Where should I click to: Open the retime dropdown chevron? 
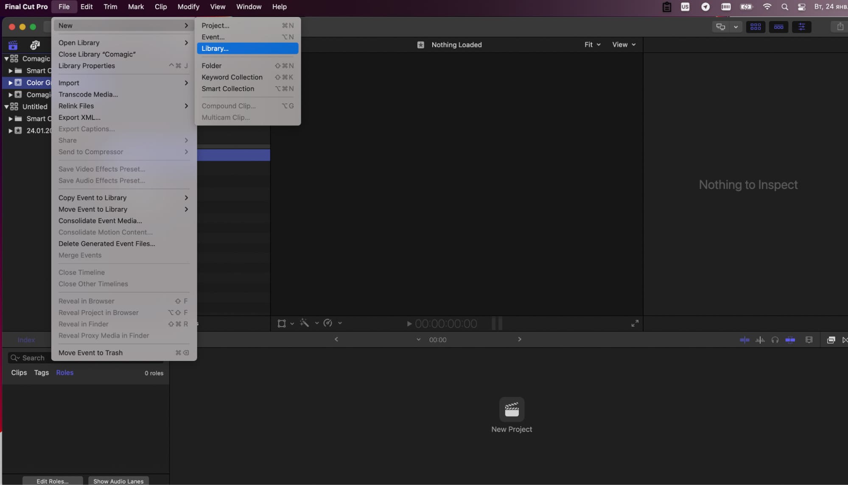340,323
